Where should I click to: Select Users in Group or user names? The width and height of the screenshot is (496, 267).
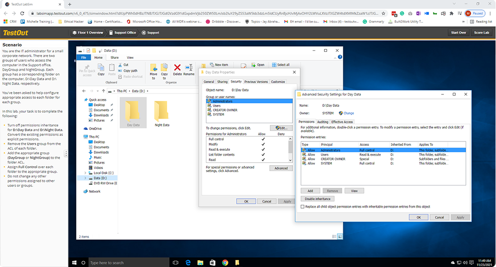[249, 106]
